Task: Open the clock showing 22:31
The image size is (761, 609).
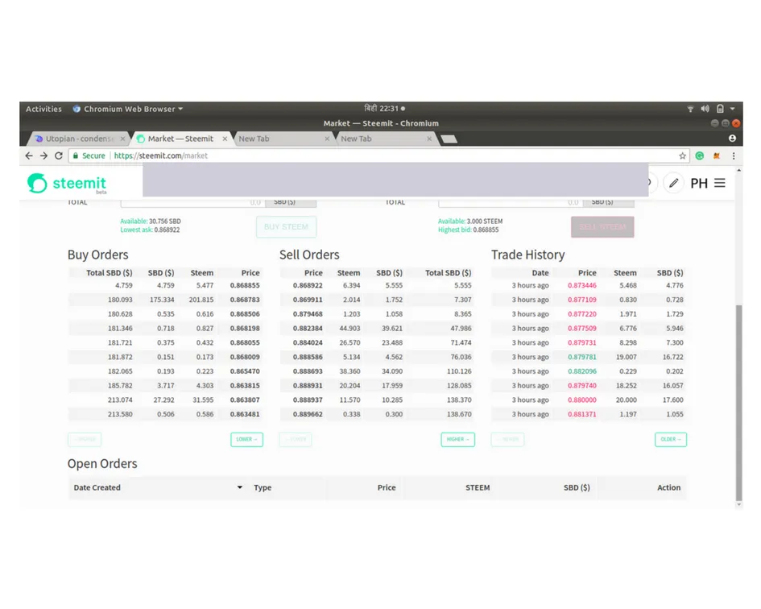Action: (384, 108)
